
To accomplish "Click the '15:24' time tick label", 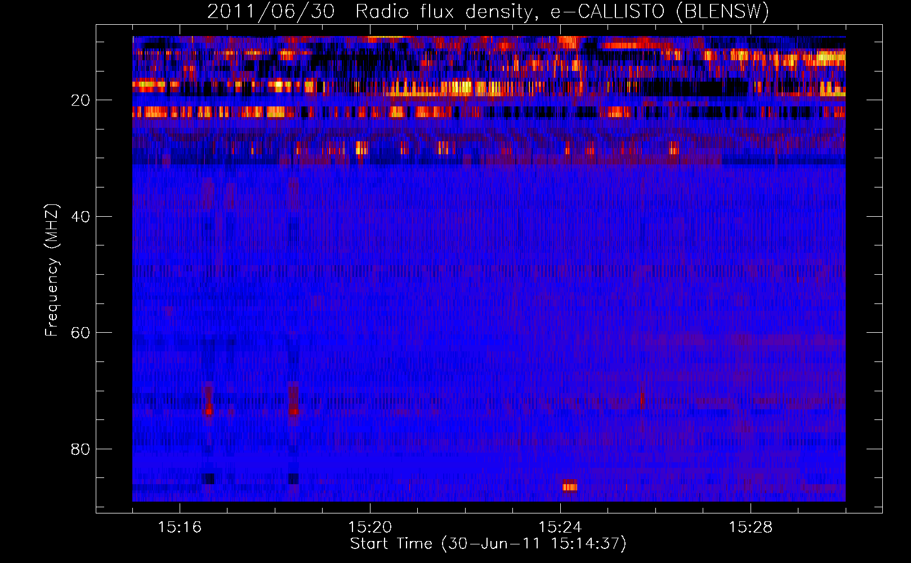I will point(560,528).
